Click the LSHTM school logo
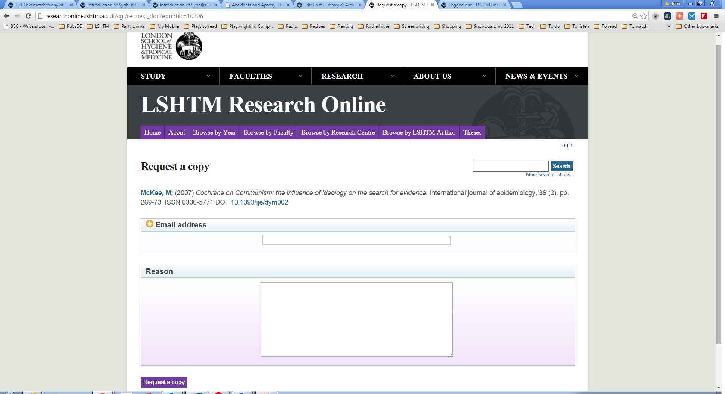Image resolution: width=725 pixels, height=394 pixels. [x=171, y=46]
